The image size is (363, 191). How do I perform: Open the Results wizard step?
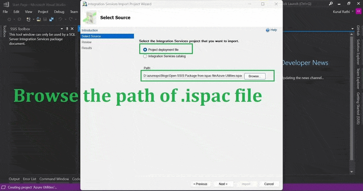(x=87, y=48)
